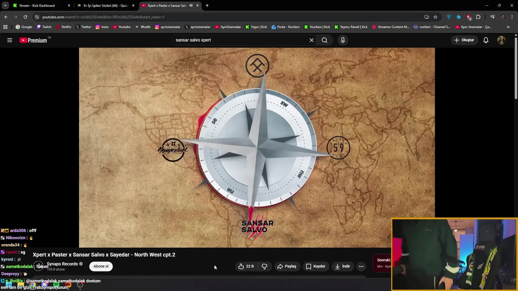This screenshot has width=518, height=291.
Task: Like the video with 22 B likes
Action: (246, 266)
